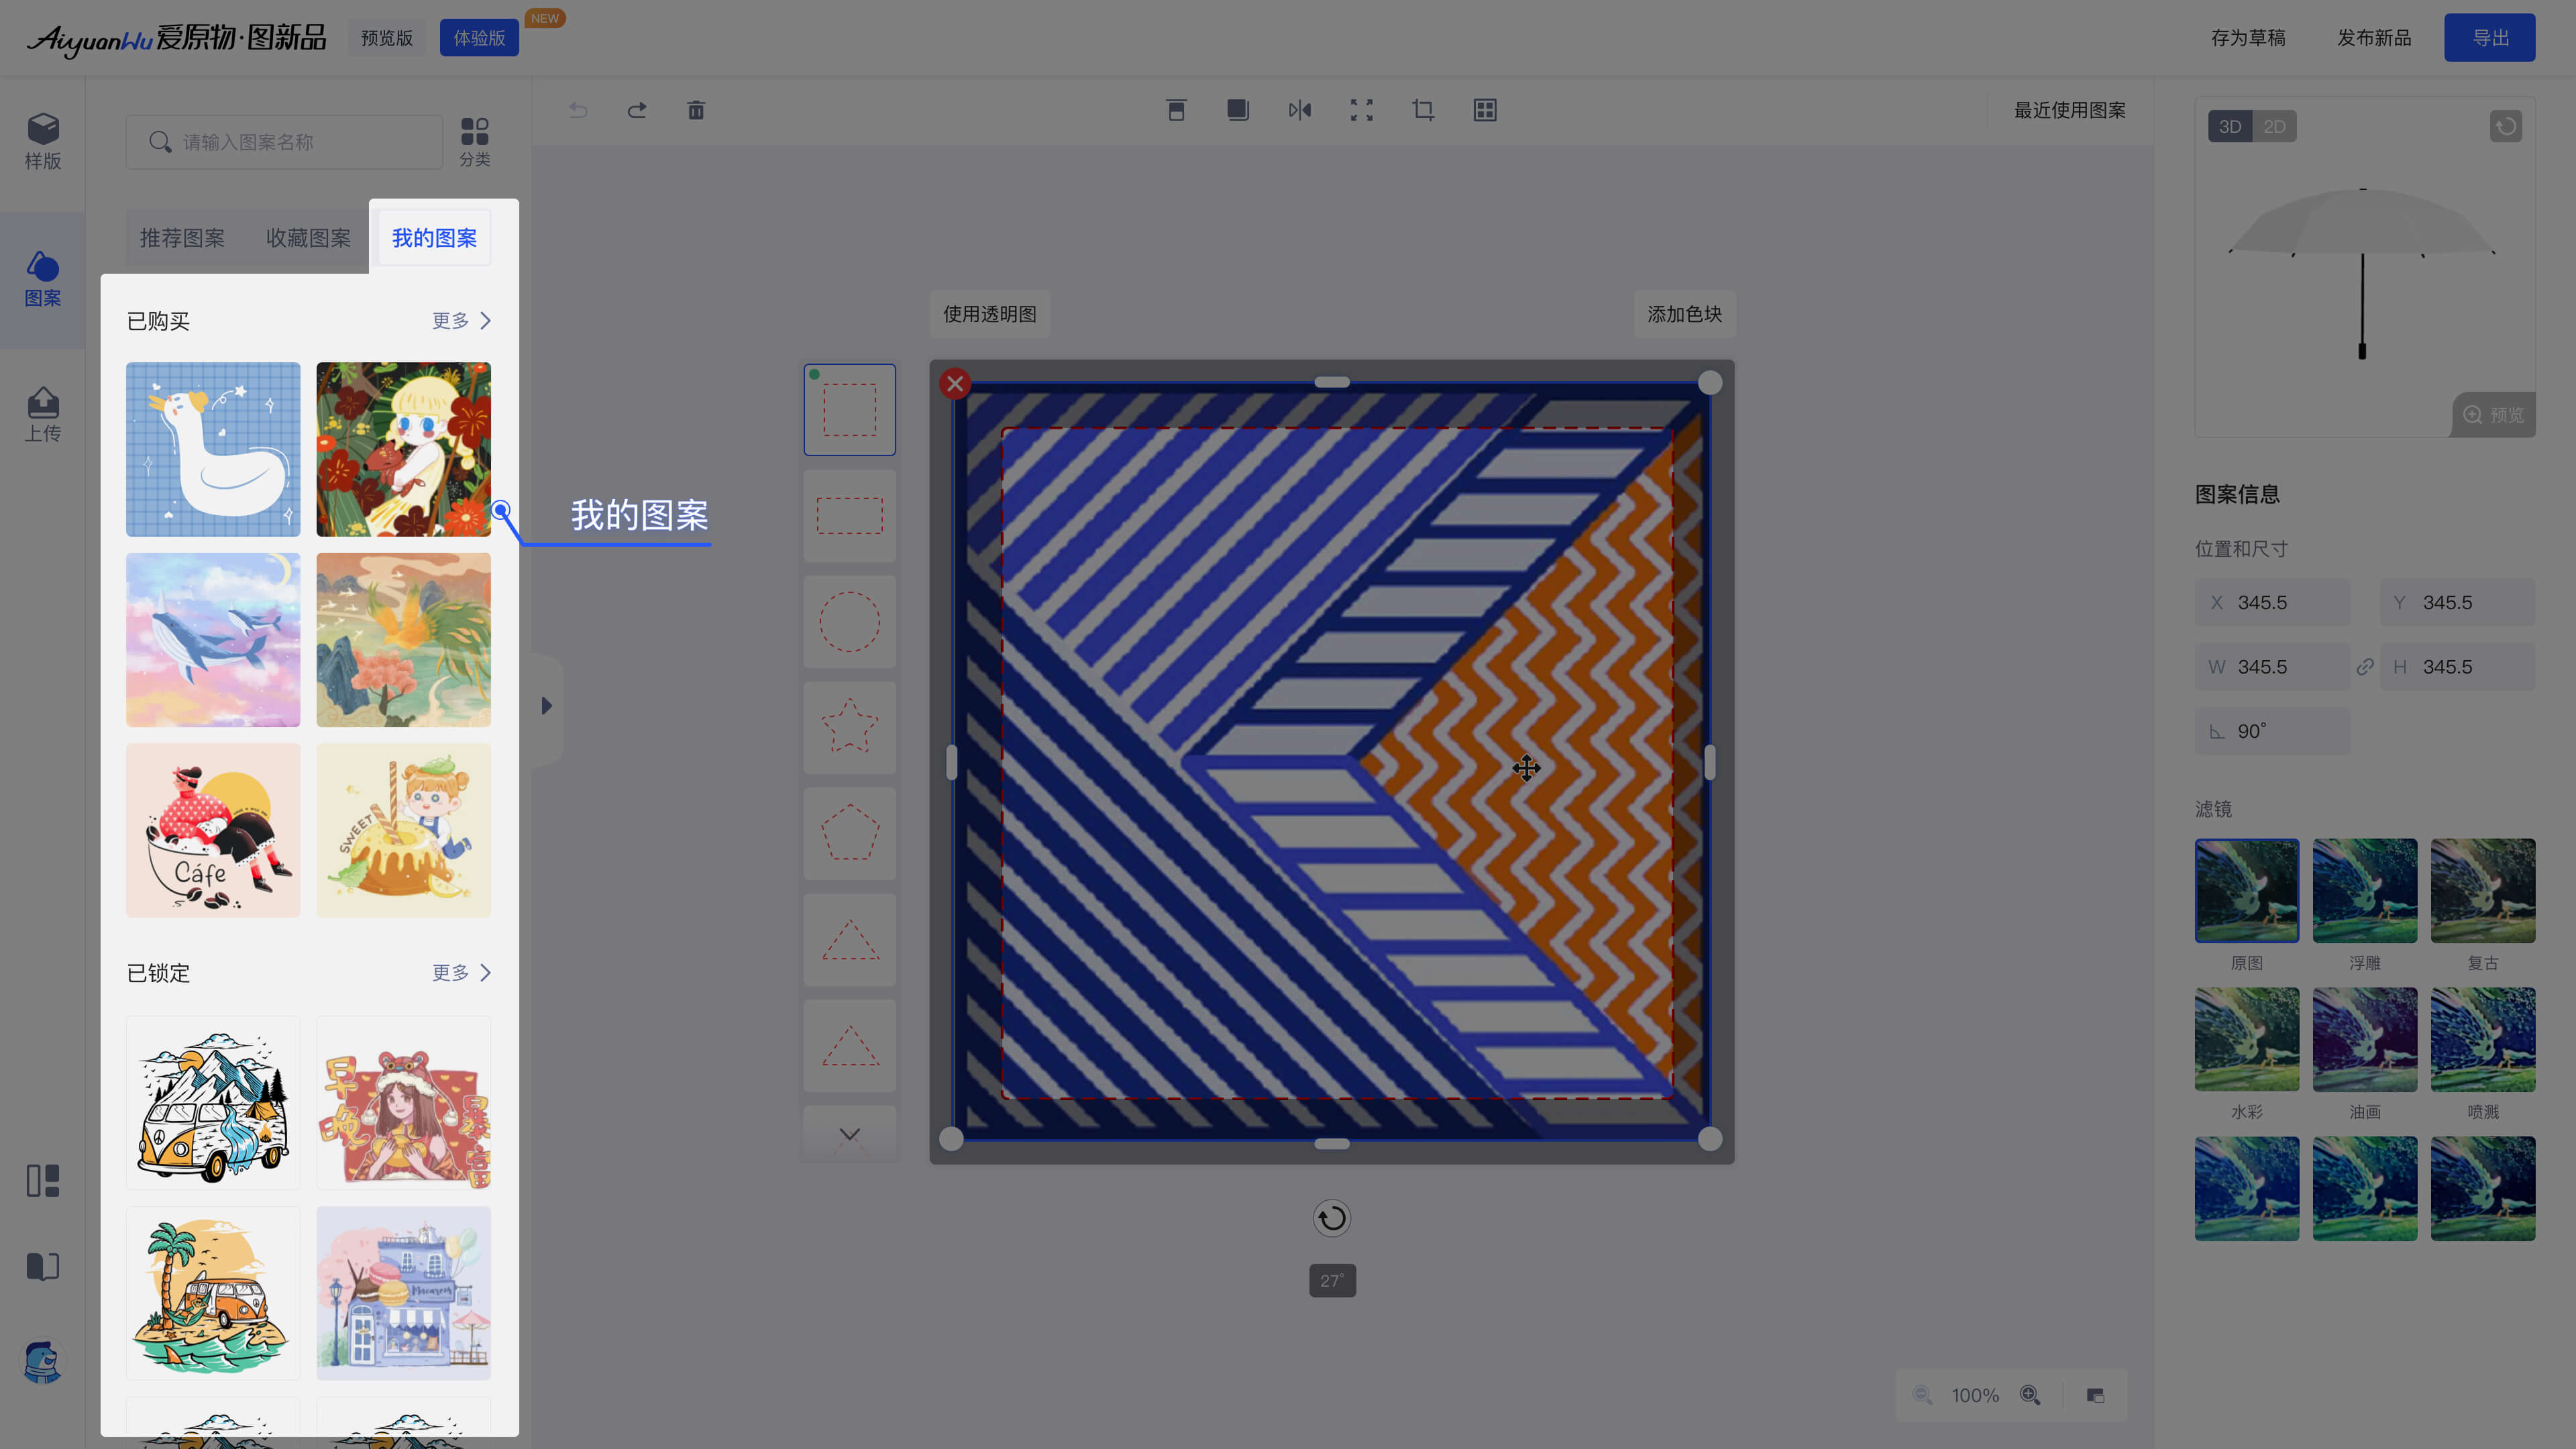Screen dimensions: 2576x1449
Task: Click the rotate handle below canvas
Action: 1331,1218
